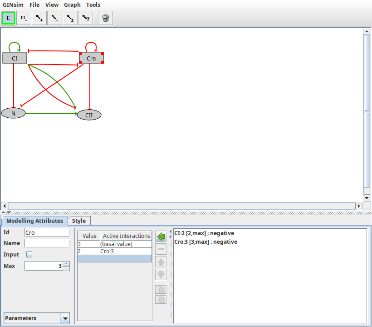Toggle the Input checkbox
372x327 pixels.
29,255
